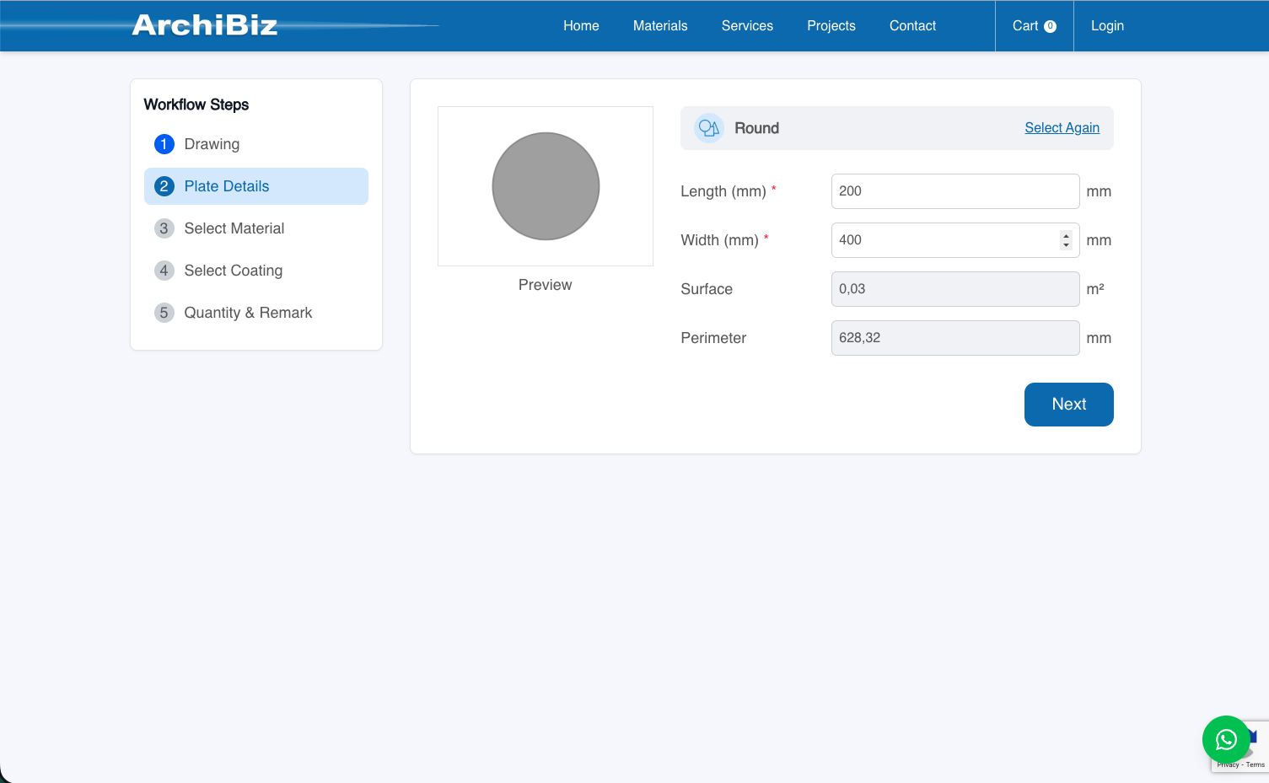
Task: Click the step 3 Select Material circle
Action: point(164,228)
